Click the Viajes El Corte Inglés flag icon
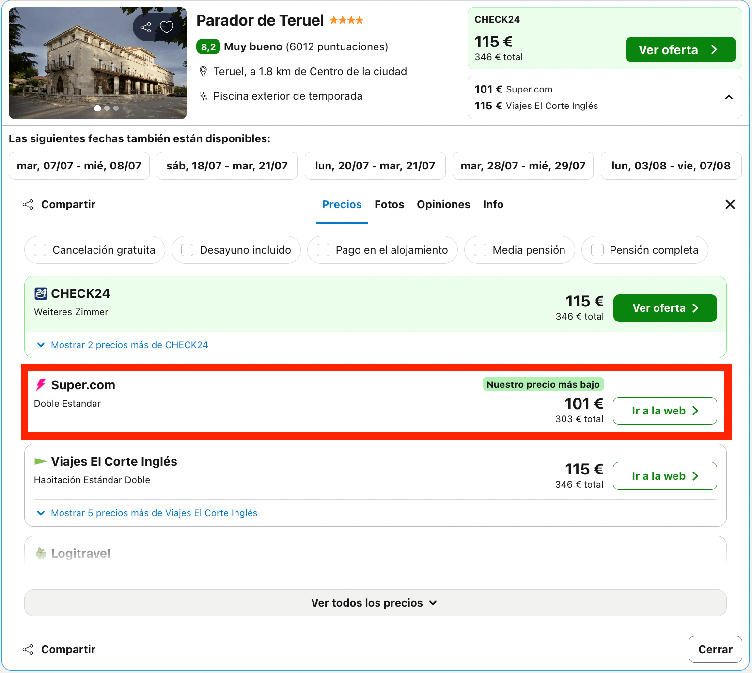Viewport: 752px width, 673px height. tap(41, 461)
